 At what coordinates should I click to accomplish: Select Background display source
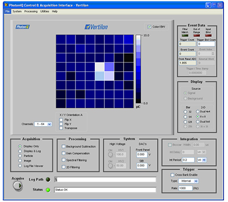[x=185, y=98]
